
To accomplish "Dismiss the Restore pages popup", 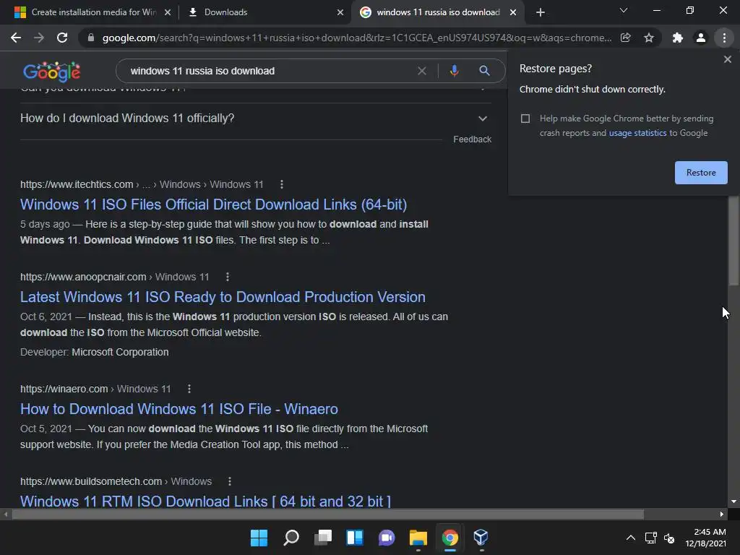I will coord(728,59).
